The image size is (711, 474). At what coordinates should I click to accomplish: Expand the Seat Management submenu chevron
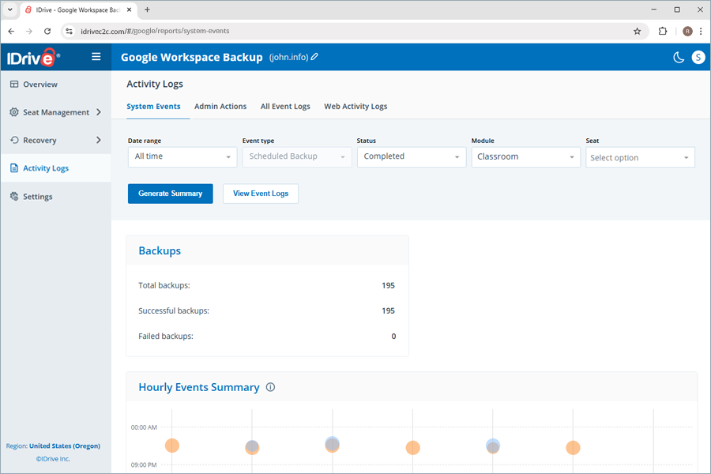(x=100, y=112)
